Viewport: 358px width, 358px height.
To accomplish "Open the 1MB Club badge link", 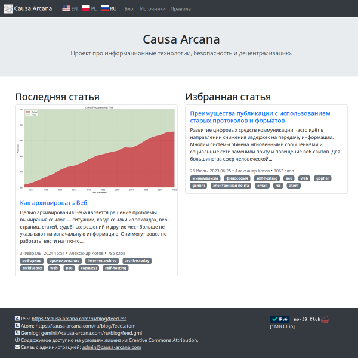I will pos(282,326).
